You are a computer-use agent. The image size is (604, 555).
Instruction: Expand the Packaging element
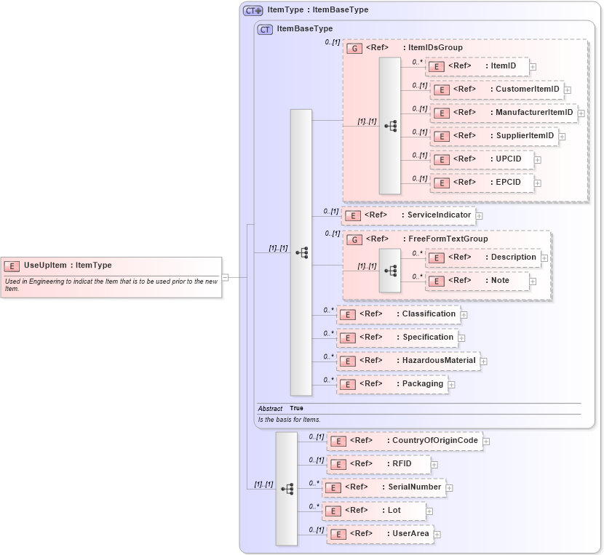pyautogui.click(x=453, y=384)
